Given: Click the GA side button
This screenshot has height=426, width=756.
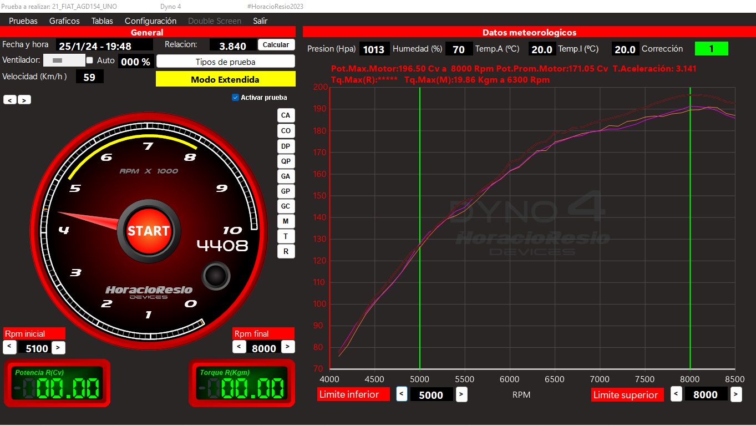Looking at the screenshot, I should (286, 176).
